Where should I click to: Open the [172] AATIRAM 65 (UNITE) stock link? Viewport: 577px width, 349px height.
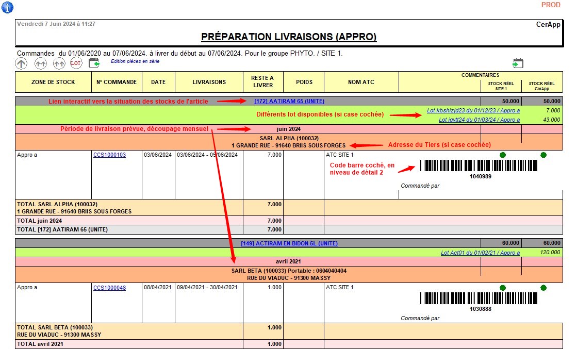[x=289, y=102]
